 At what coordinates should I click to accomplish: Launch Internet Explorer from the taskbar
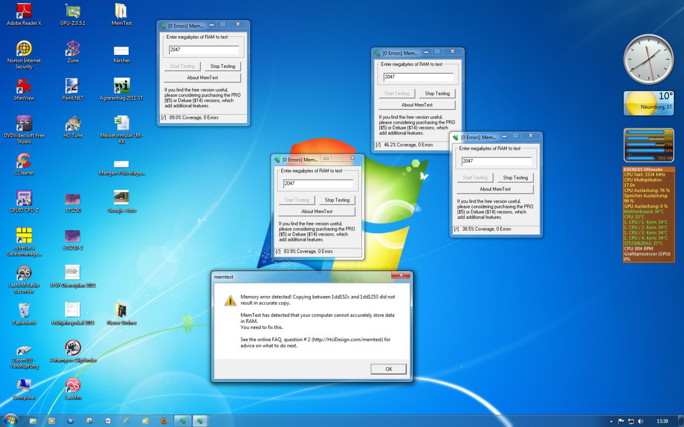[x=127, y=421]
